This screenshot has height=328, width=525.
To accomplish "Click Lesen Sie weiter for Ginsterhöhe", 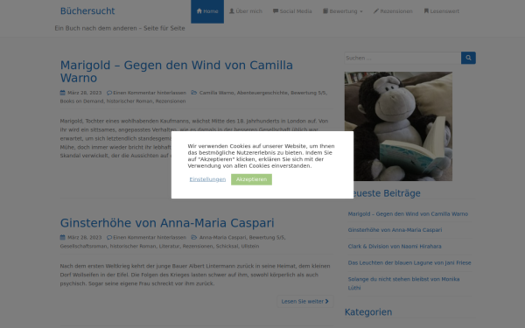I will (305, 302).
